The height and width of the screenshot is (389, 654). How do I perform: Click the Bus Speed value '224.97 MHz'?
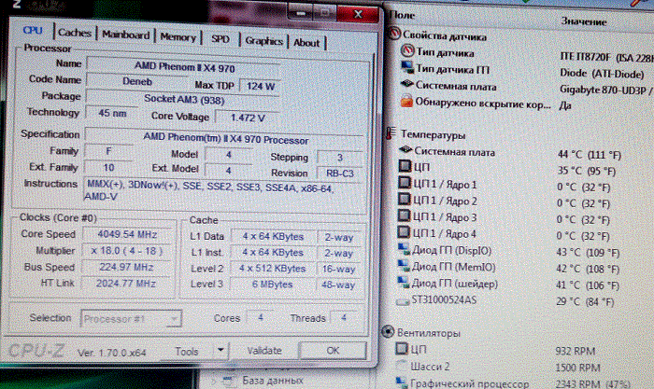126,267
